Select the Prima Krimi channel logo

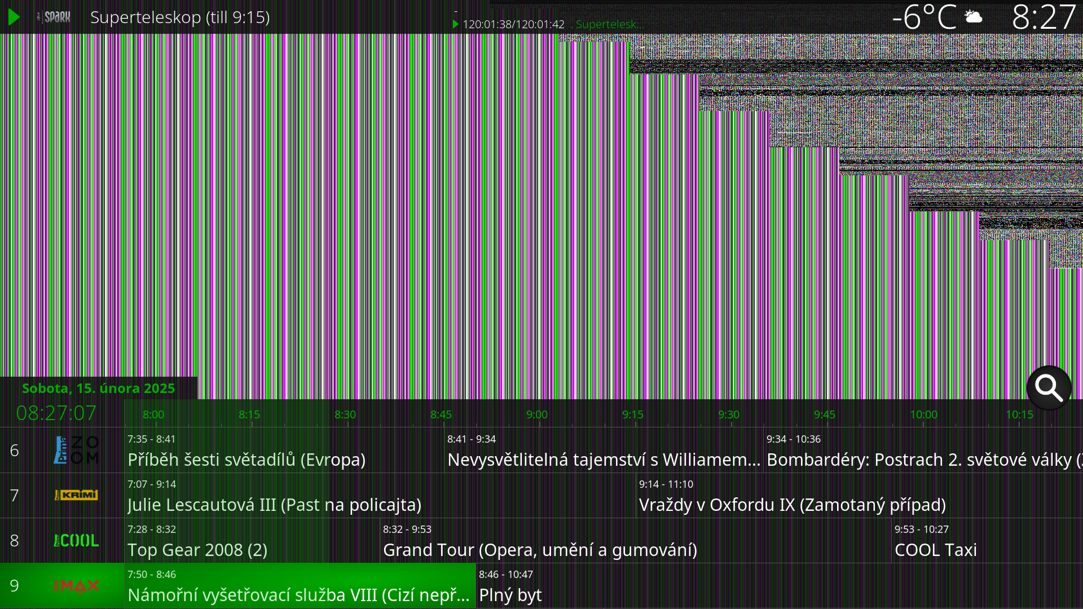coord(76,495)
